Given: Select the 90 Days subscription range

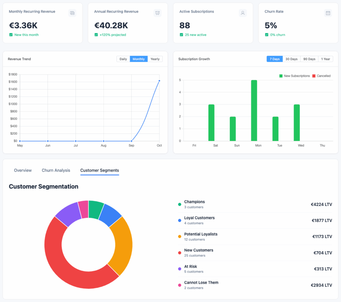Looking at the screenshot, I should pos(309,59).
